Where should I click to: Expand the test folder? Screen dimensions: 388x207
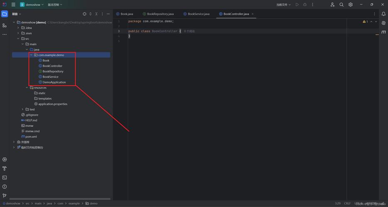click(22, 109)
